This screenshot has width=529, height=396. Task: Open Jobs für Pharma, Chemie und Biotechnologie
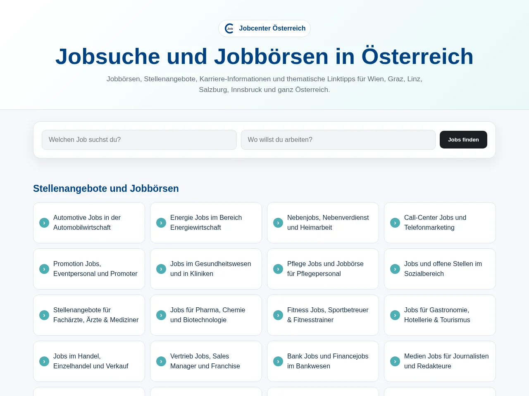pos(206,315)
